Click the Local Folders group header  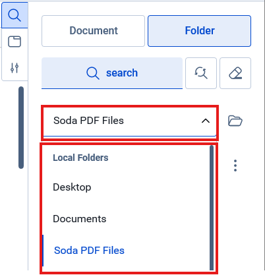point(80,158)
